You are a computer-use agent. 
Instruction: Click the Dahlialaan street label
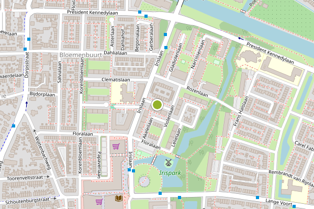click(115, 53)
